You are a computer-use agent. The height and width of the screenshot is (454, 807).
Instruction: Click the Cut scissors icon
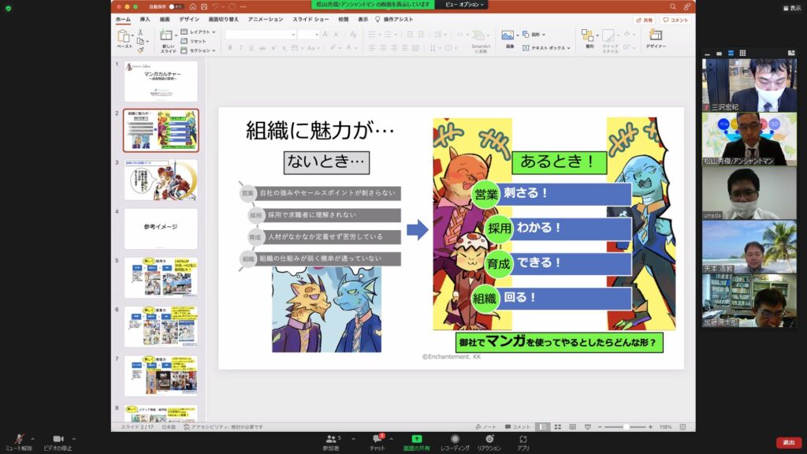140,32
